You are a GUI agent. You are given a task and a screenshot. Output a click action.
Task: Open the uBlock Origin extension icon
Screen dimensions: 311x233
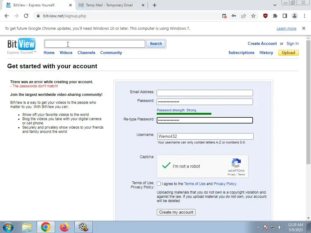click(x=265, y=16)
